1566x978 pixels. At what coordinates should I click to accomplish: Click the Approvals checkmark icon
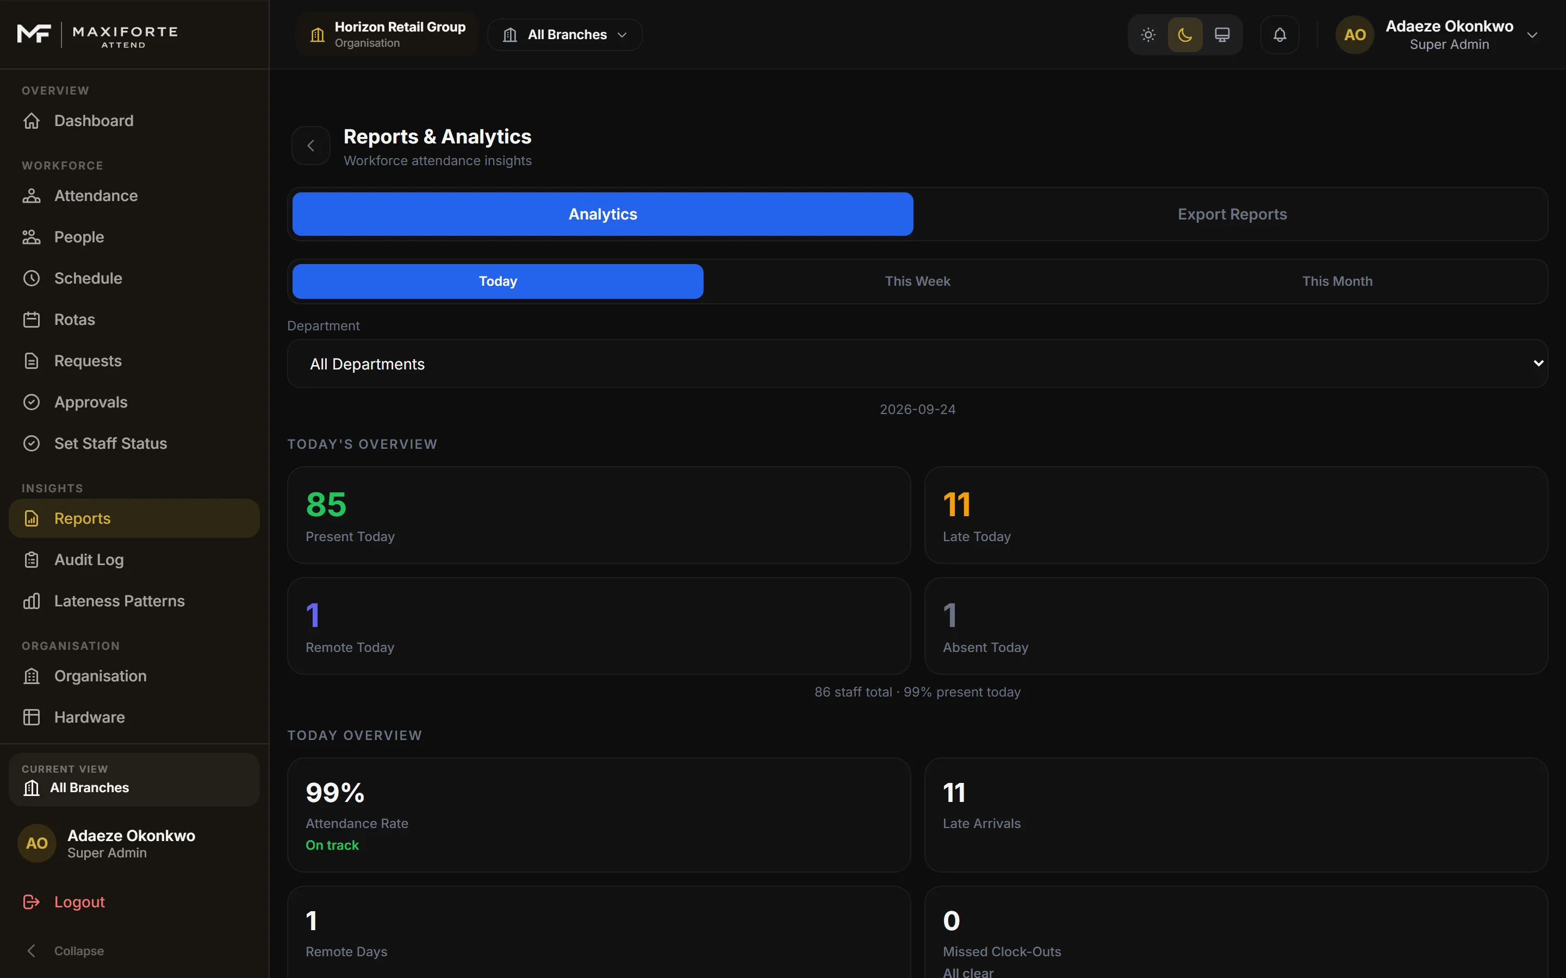point(32,402)
